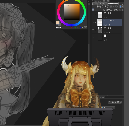Apply extract line effect in layer property
129x126 pixels.
tap(113, 102)
